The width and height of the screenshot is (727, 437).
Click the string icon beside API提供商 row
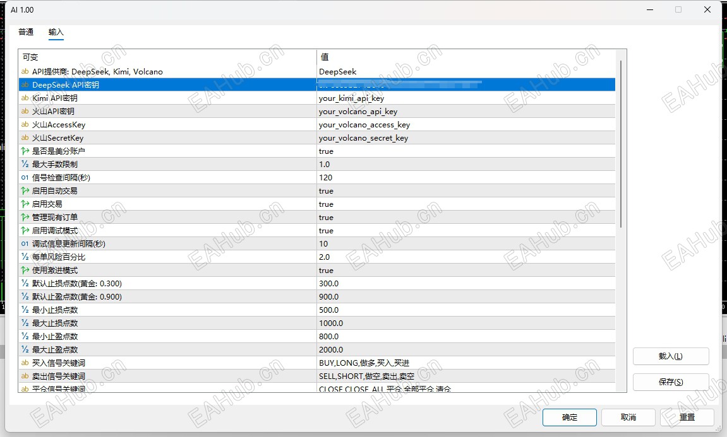coord(25,71)
